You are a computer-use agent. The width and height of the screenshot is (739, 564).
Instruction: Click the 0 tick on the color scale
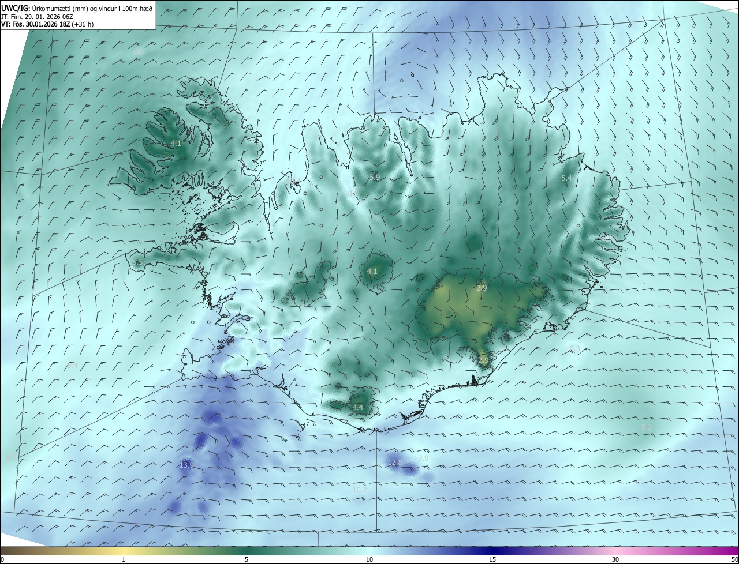tap(2, 559)
